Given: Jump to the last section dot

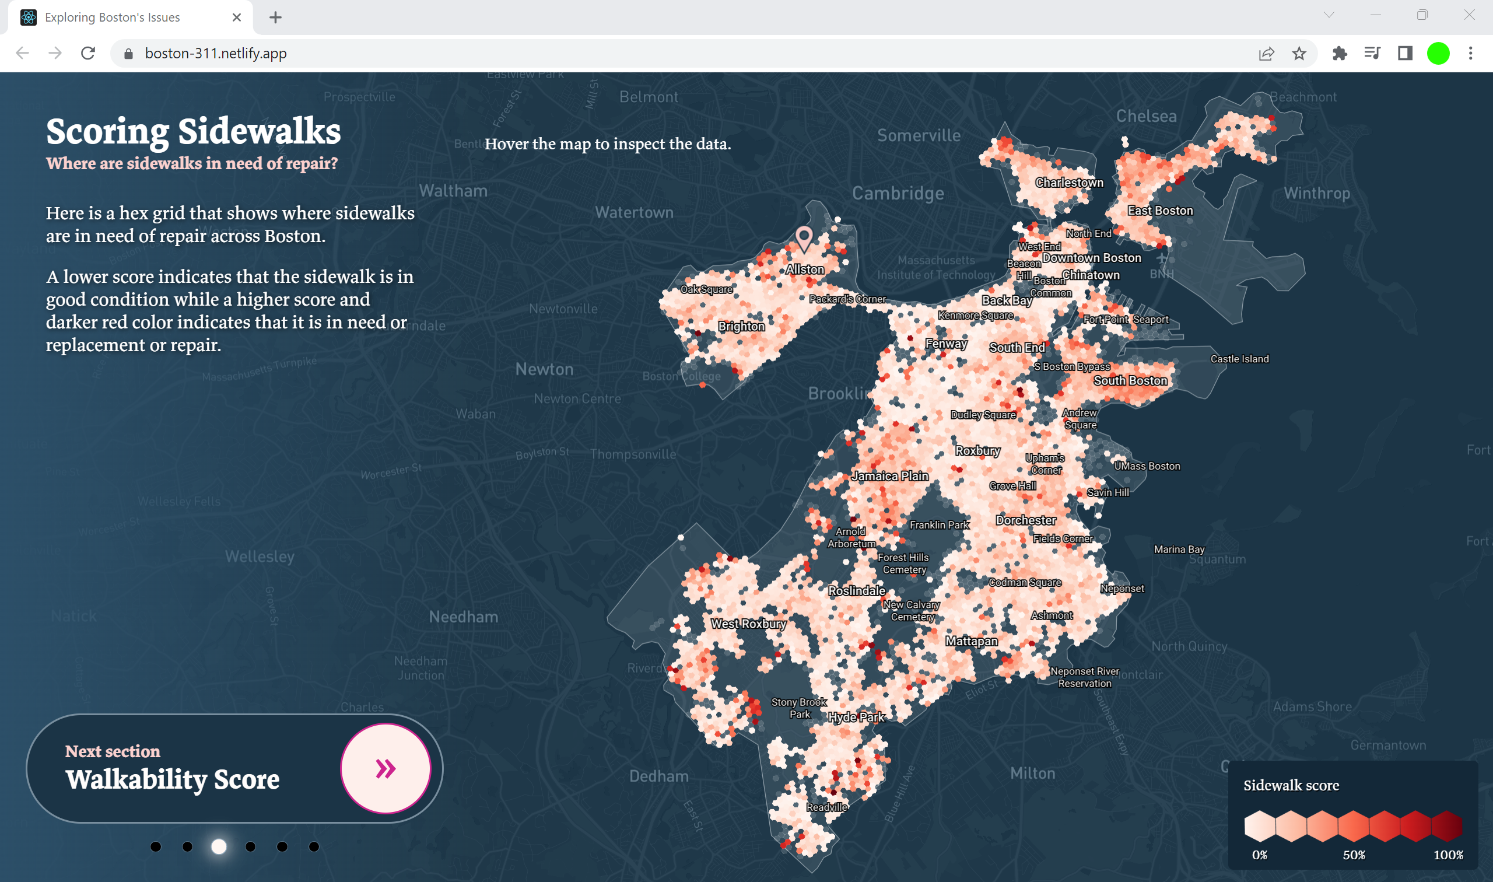Looking at the screenshot, I should click(x=314, y=846).
